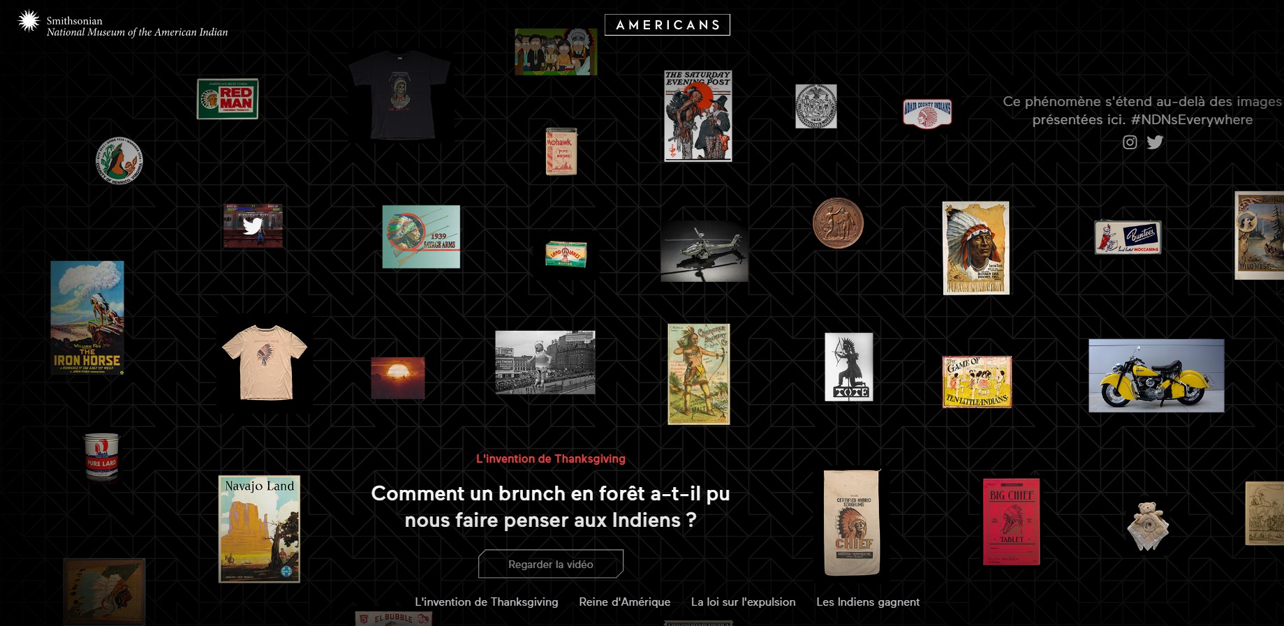Open the Twitter icon near #NDNsEverywhere
The height and width of the screenshot is (626, 1284).
(1156, 142)
